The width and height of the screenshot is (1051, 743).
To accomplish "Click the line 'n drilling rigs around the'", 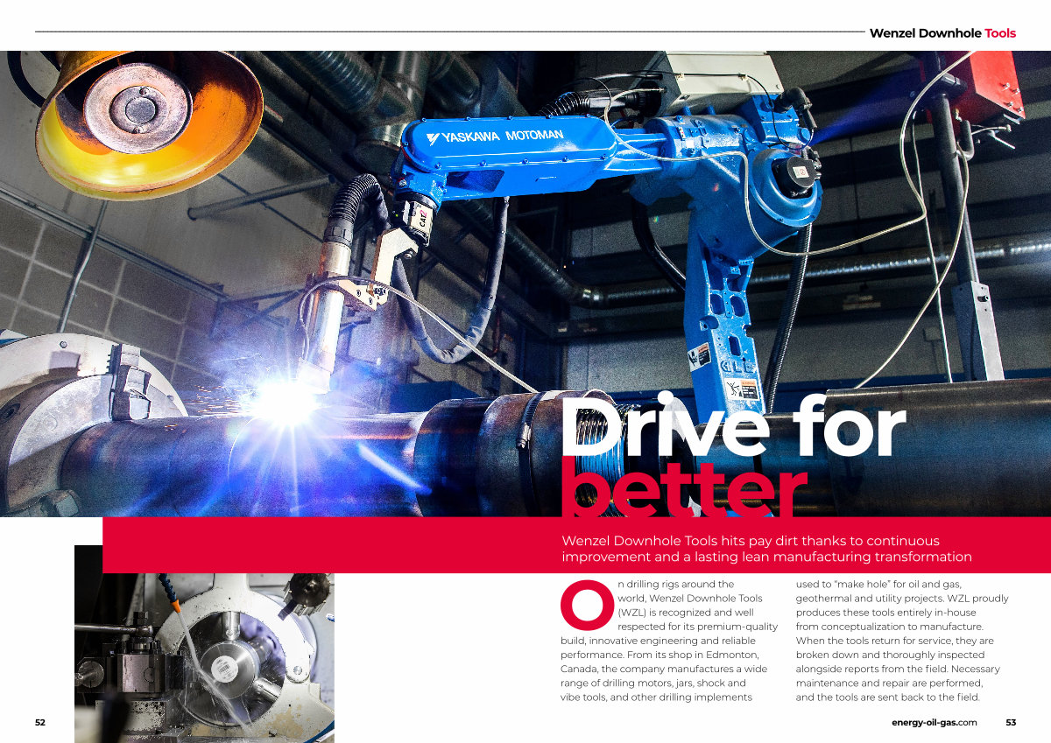I will (676, 584).
